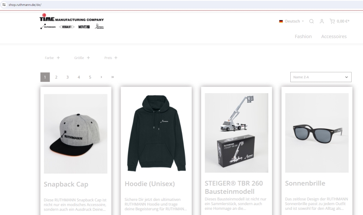Click the site info icon in address bar

(4, 4)
